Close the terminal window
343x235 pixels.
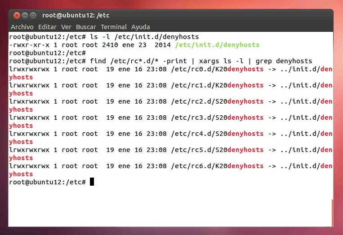pos(17,16)
